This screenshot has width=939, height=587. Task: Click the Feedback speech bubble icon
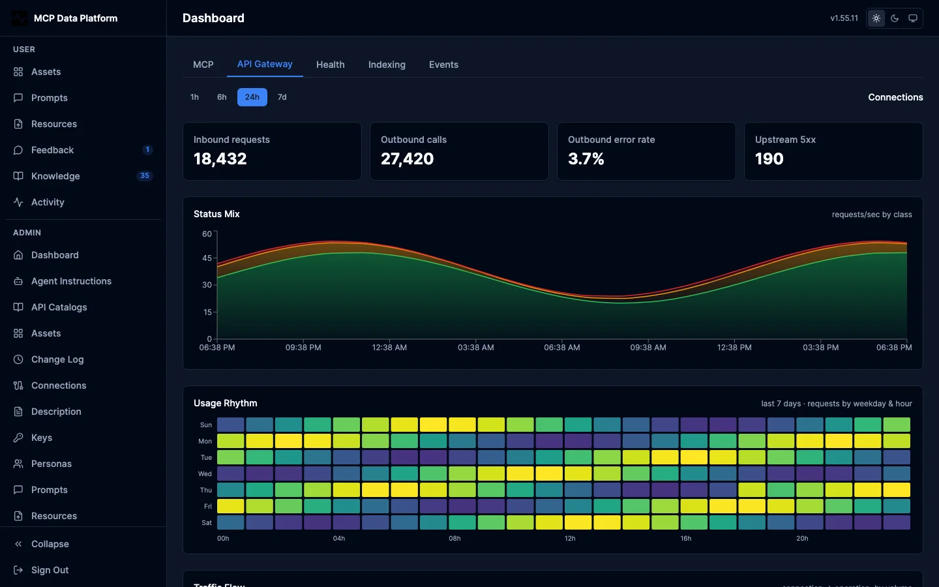coord(18,150)
